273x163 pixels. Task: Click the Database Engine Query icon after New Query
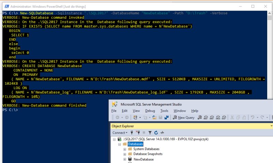coord(200,117)
